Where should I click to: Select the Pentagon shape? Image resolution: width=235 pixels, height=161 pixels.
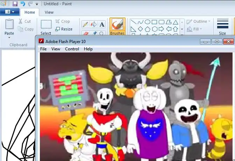coord(148,29)
